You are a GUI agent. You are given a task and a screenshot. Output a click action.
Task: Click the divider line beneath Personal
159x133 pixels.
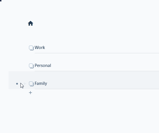97,71
